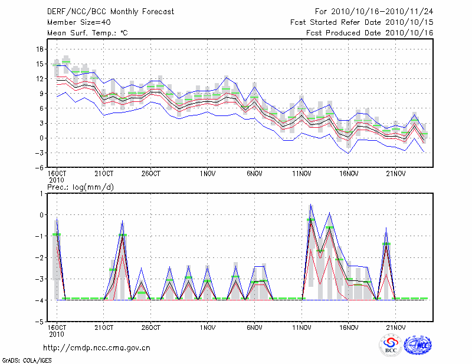Click 26OCT on the temperature chart axis
This screenshot has height=364, width=472.
150,174
